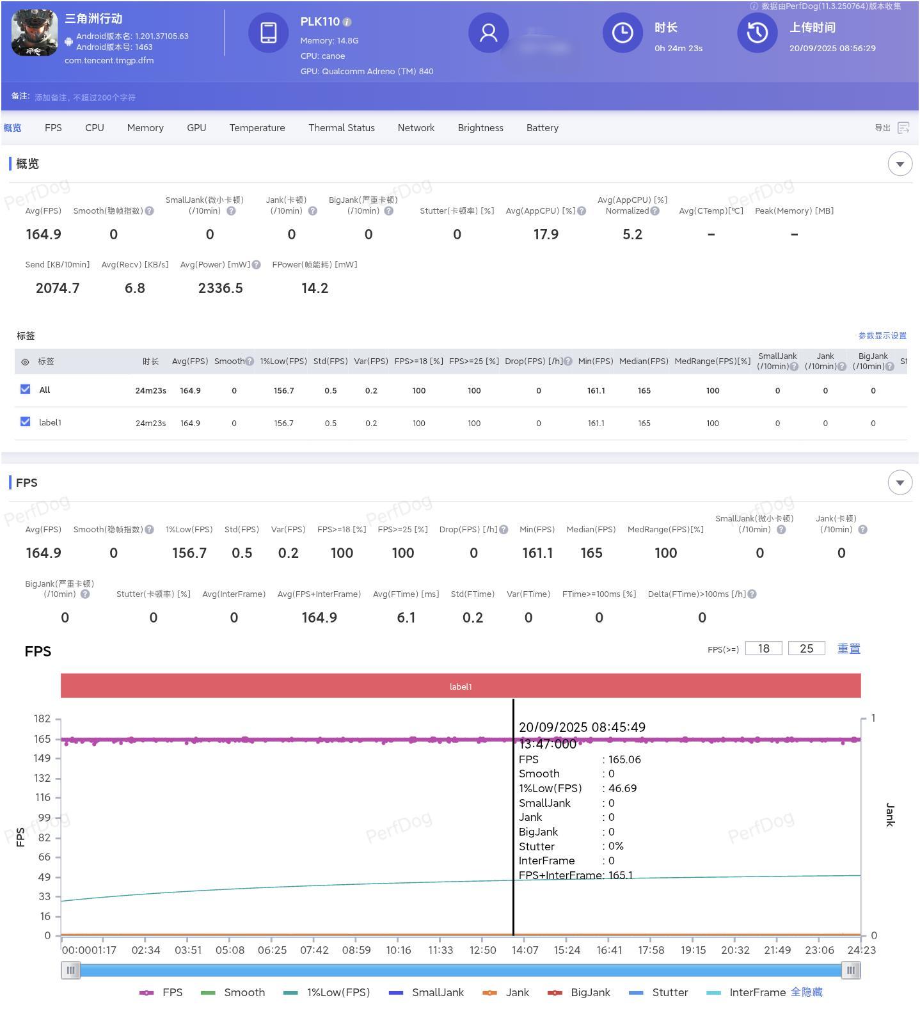Toggle eye icon in label table header

point(25,362)
